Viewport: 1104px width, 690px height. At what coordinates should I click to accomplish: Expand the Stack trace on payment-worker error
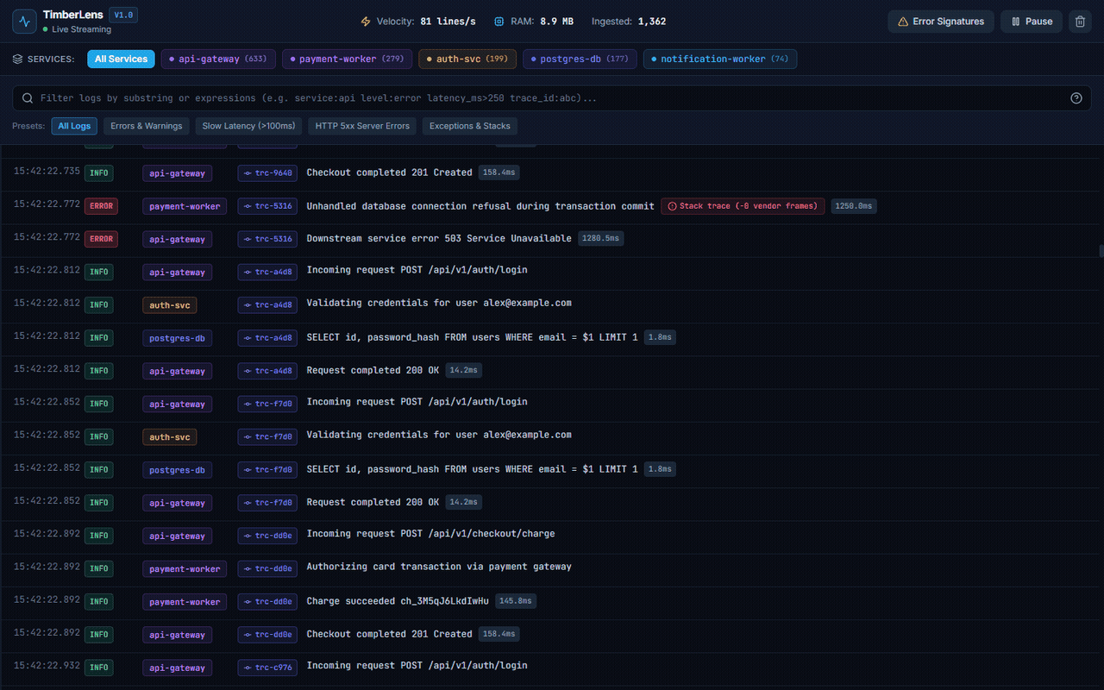743,206
